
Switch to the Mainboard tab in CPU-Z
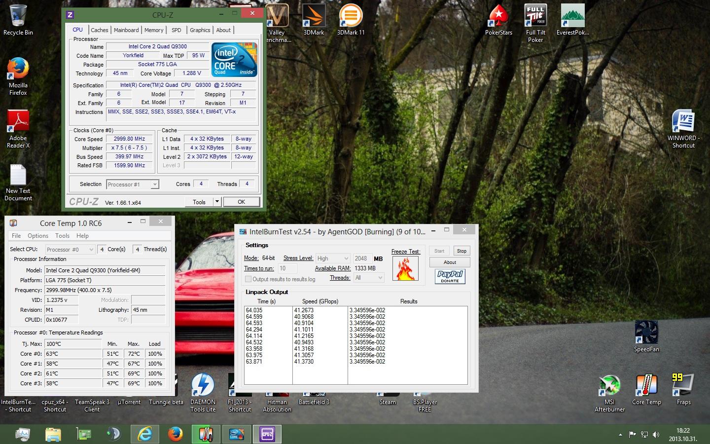pos(126,30)
